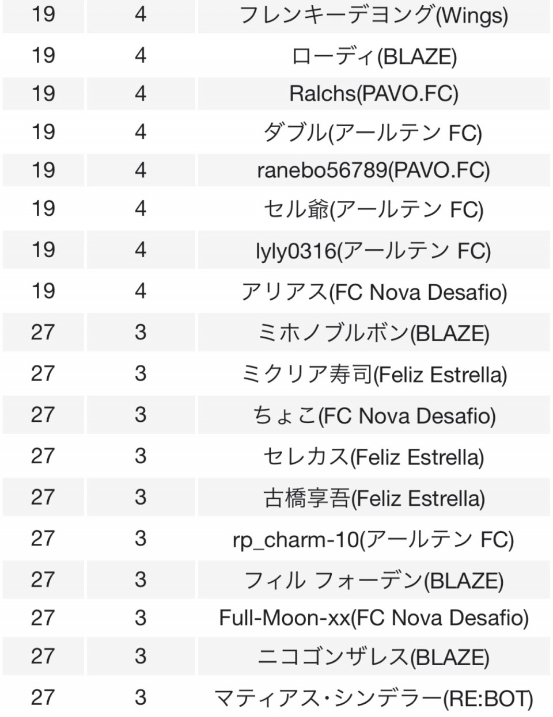553x717 pixels.
Task: Click the マティアス・シンデラー(RE:BOT) entry
Action: 374,698
